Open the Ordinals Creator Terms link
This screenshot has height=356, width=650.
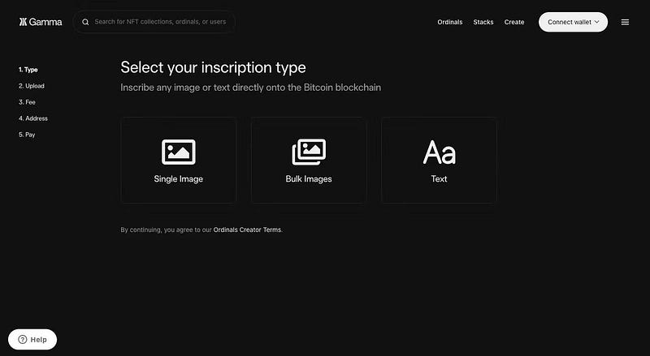247,229
